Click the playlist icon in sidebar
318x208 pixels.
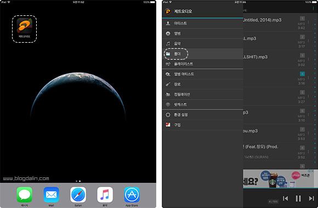point(168,64)
